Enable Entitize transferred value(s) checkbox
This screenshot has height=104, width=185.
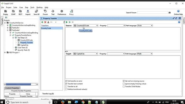[x=66, y=89]
